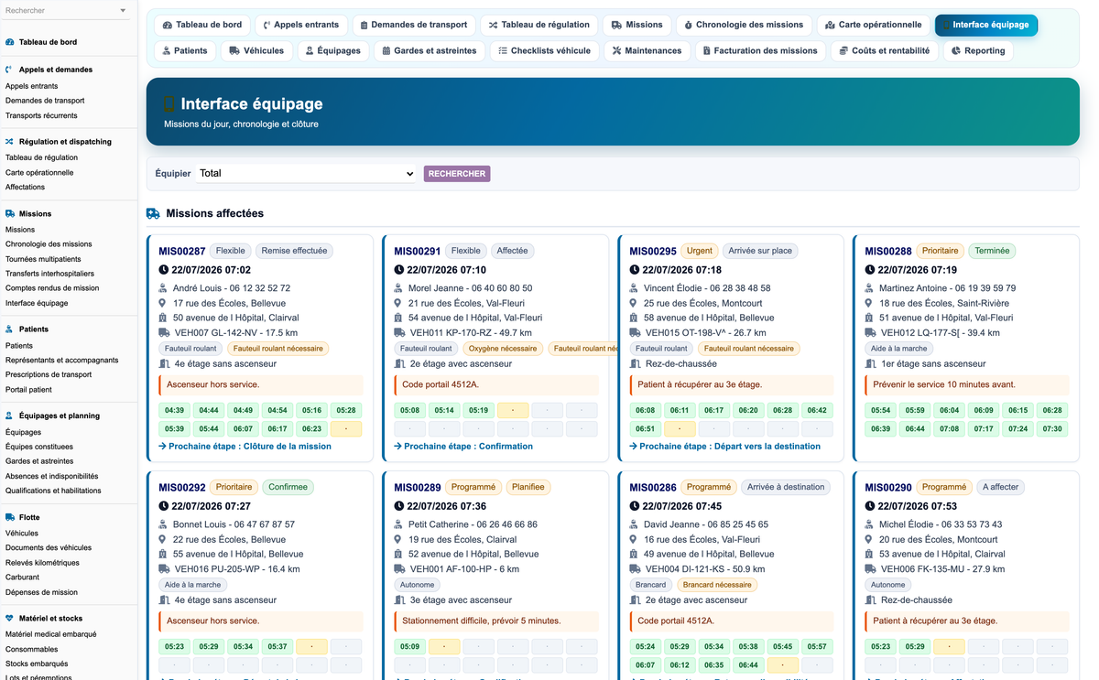Click the person icon in Équipages tab
Image resolution: width=1099 pixels, height=680 pixels.
(x=310, y=50)
